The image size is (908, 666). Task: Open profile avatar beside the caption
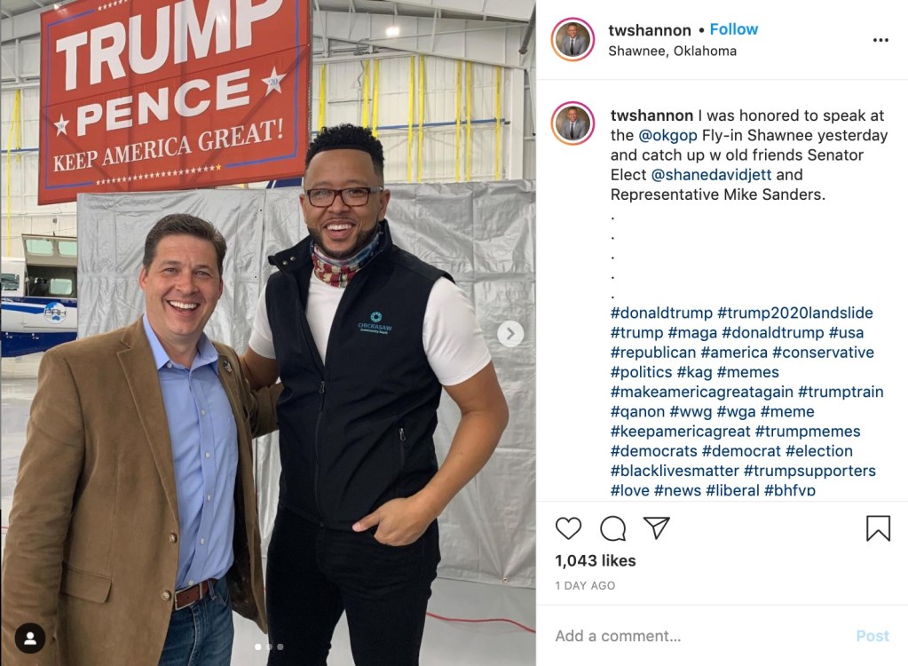572,123
